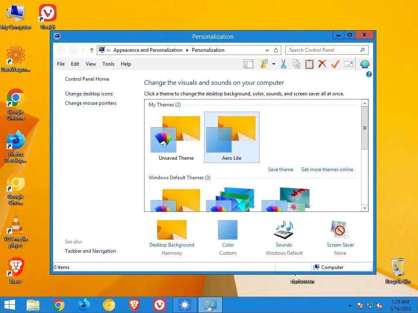Screen dimensions: 418x313
Task: Click themes list scrollbar up arrow
Action: (365, 103)
